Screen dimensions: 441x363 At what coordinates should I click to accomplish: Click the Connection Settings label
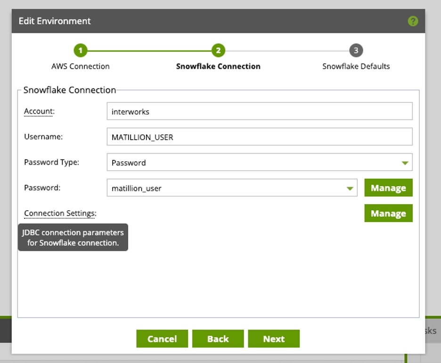pyautogui.click(x=60, y=213)
